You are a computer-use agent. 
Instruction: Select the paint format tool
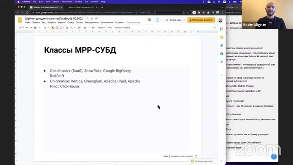point(39,27)
